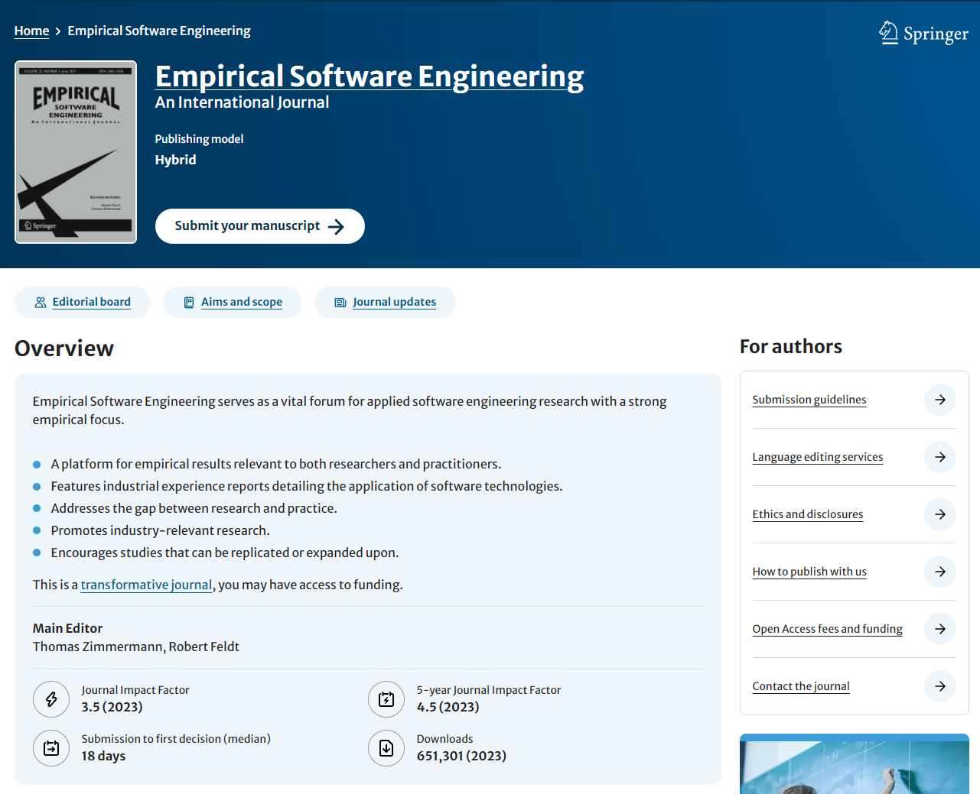Click the editor names Thomas Zimmermann, Robert Feldt
Screen dimensions: 980x794
click(136, 647)
